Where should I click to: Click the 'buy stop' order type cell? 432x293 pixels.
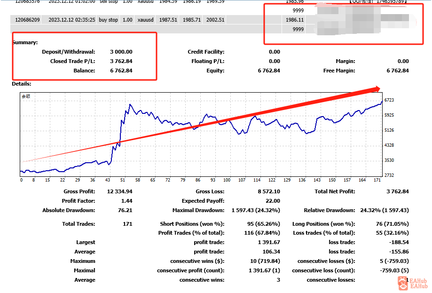click(x=108, y=20)
